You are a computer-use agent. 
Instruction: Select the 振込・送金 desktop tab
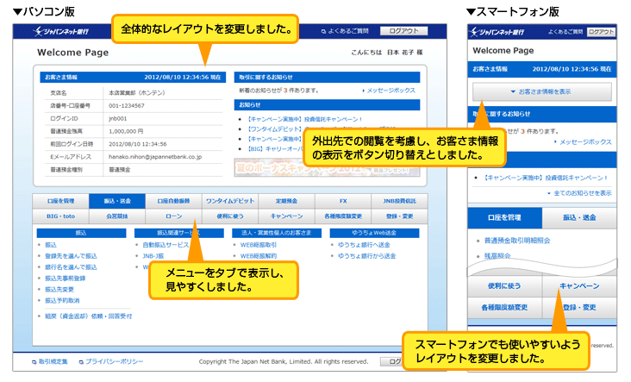point(116,201)
